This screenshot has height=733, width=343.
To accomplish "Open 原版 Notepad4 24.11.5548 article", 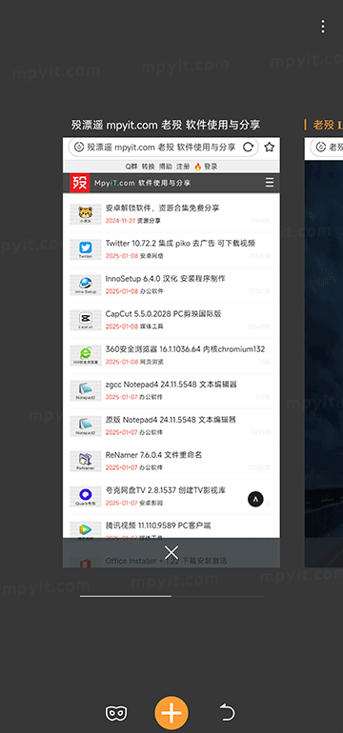I will pyautogui.click(x=171, y=419).
